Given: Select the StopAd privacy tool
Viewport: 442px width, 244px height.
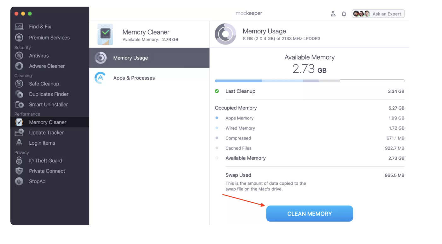Looking at the screenshot, I should point(37,181).
